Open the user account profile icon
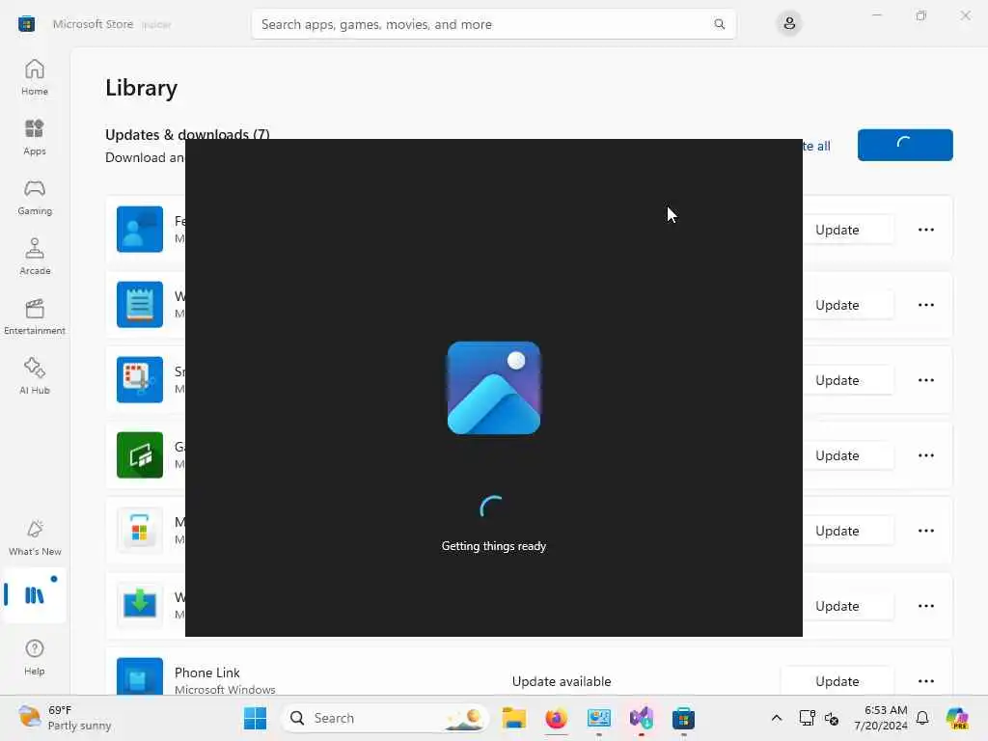The width and height of the screenshot is (988, 741). 789,24
